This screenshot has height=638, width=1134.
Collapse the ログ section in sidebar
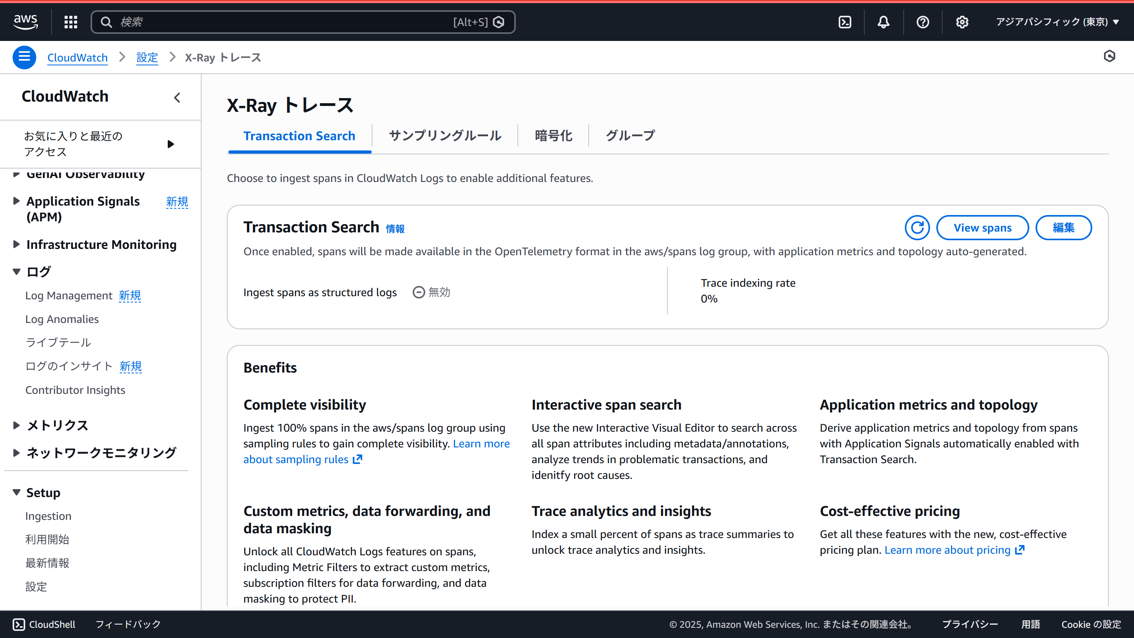coord(16,272)
